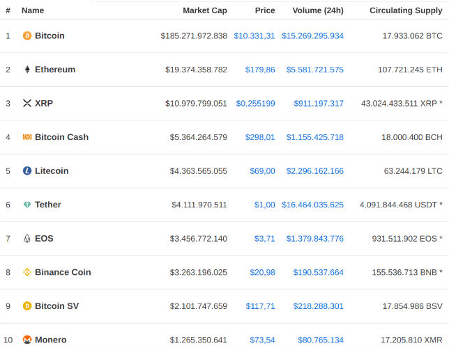Sort by the # rank column header
Viewport: 449px width, 348px height.
pyautogui.click(x=8, y=10)
